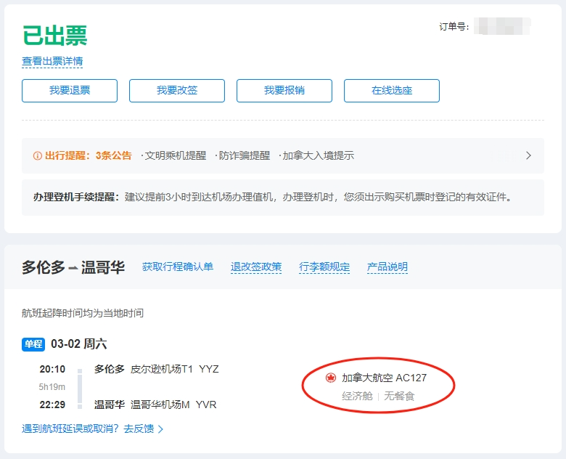Click flight number 加拿大航空 AC127
The height and width of the screenshot is (459, 566).
[x=384, y=378]
